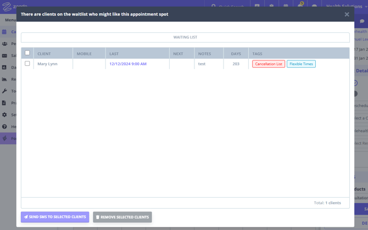Sort waitlist by the Client column header
368x230 pixels.
click(44, 54)
